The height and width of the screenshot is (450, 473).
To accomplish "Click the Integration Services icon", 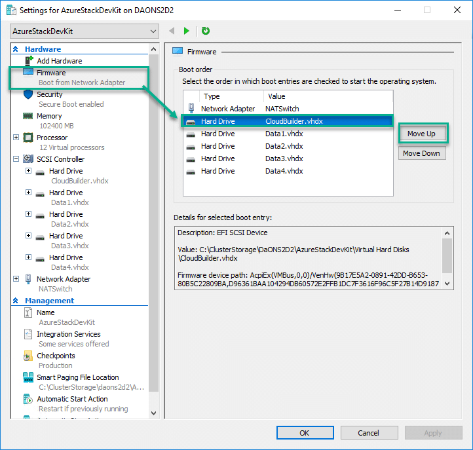I will (28, 334).
